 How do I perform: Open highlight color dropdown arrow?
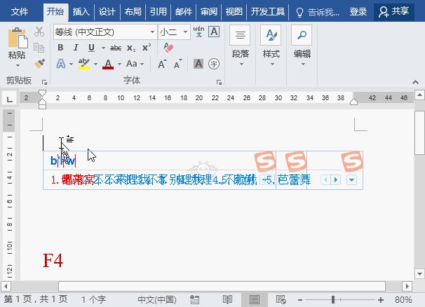[x=95, y=64]
